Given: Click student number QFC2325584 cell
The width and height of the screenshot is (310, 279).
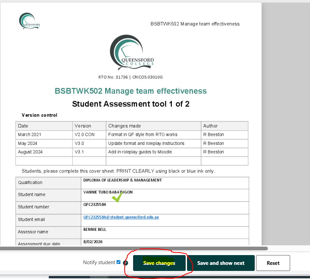Looking at the screenshot, I should [x=95, y=204].
